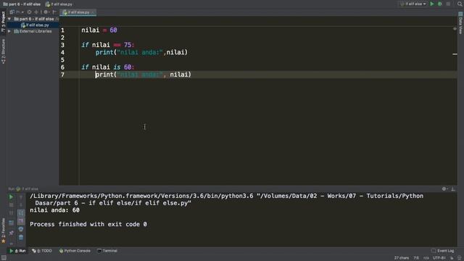Click the code 'nilai = 60' on line 1
464x261 pixels.
pyautogui.click(x=99, y=30)
